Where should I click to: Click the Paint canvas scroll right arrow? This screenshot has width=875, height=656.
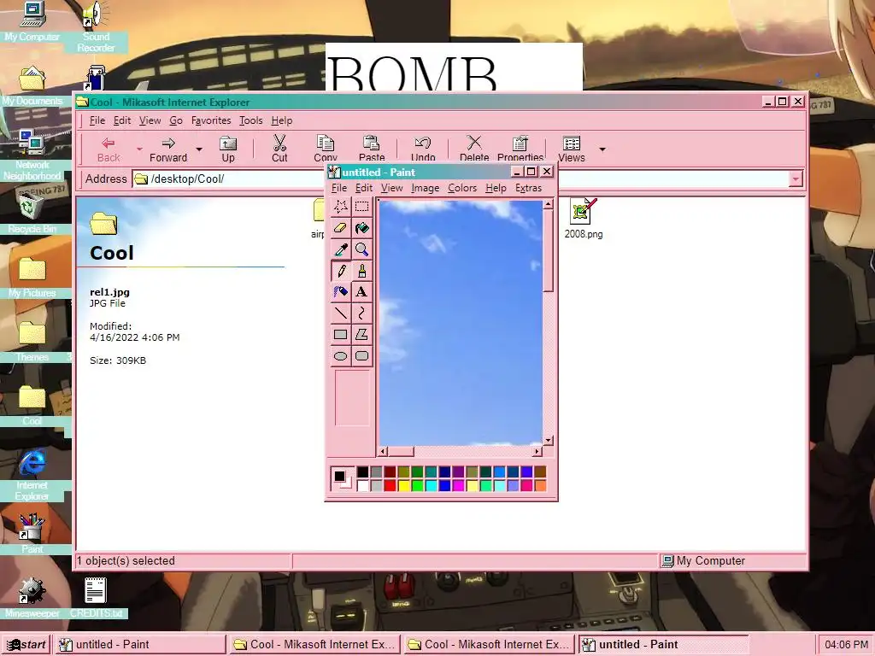(537, 451)
